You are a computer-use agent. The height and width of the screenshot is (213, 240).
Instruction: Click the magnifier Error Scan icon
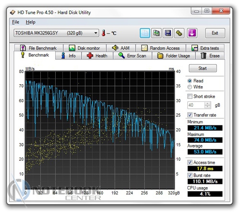pos(121,56)
